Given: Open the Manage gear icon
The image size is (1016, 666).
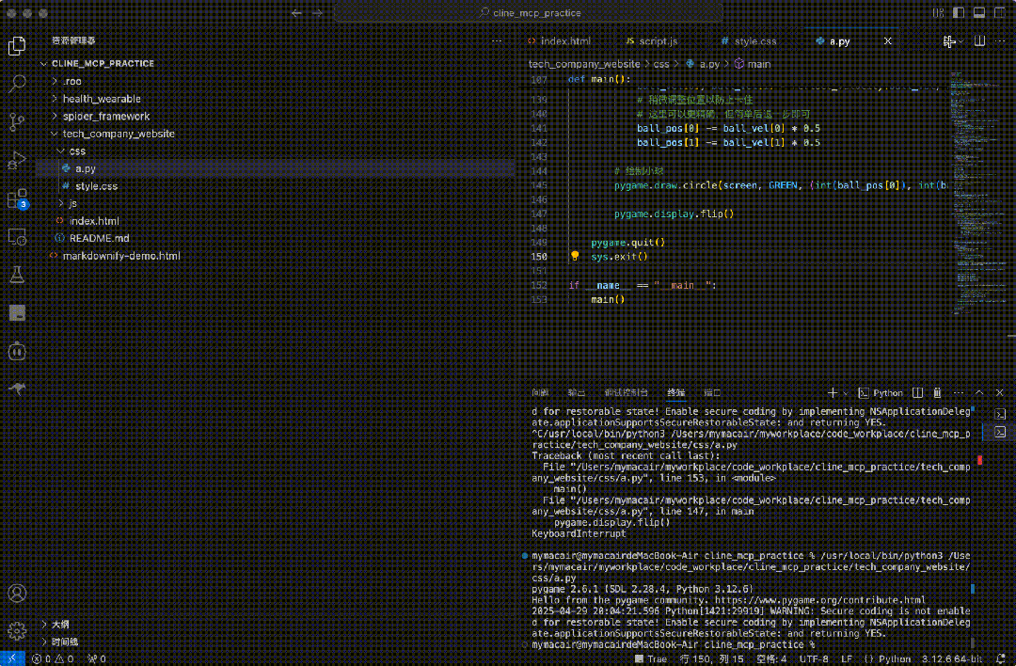Looking at the screenshot, I should coord(17,630).
